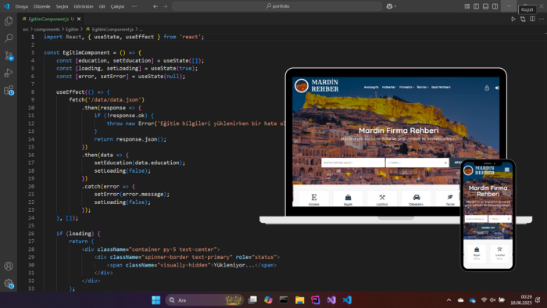The image size is (547, 308).
Task: Open the Seçim menu
Action: 62,6
